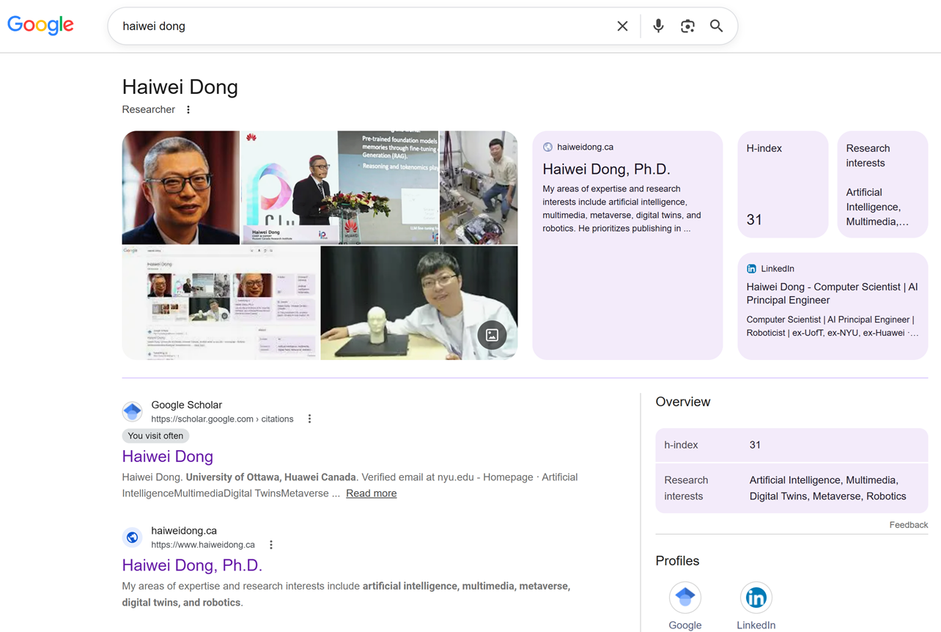This screenshot has width=941, height=632.
Task: Open the 'Haiwei Dong, Ph.D.' result title
Action: [x=192, y=565]
